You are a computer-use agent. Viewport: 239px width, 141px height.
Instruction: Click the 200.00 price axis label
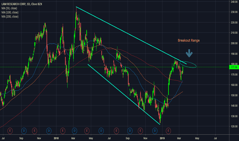pyautogui.click(x=234, y=43)
